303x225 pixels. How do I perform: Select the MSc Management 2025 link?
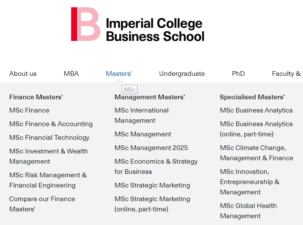[x=151, y=148]
